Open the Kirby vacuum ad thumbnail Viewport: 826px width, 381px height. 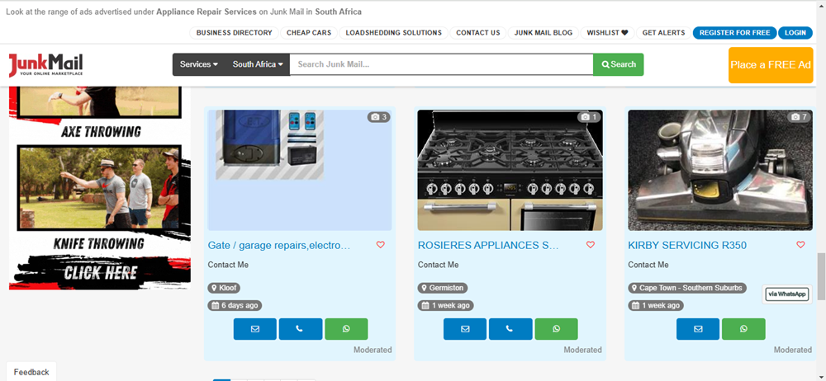point(720,170)
